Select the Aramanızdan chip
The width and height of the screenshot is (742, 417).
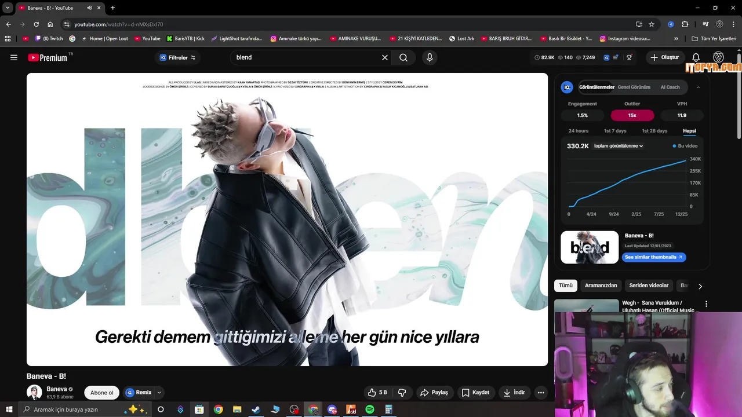pyautogui.click(x=601, y=286)
